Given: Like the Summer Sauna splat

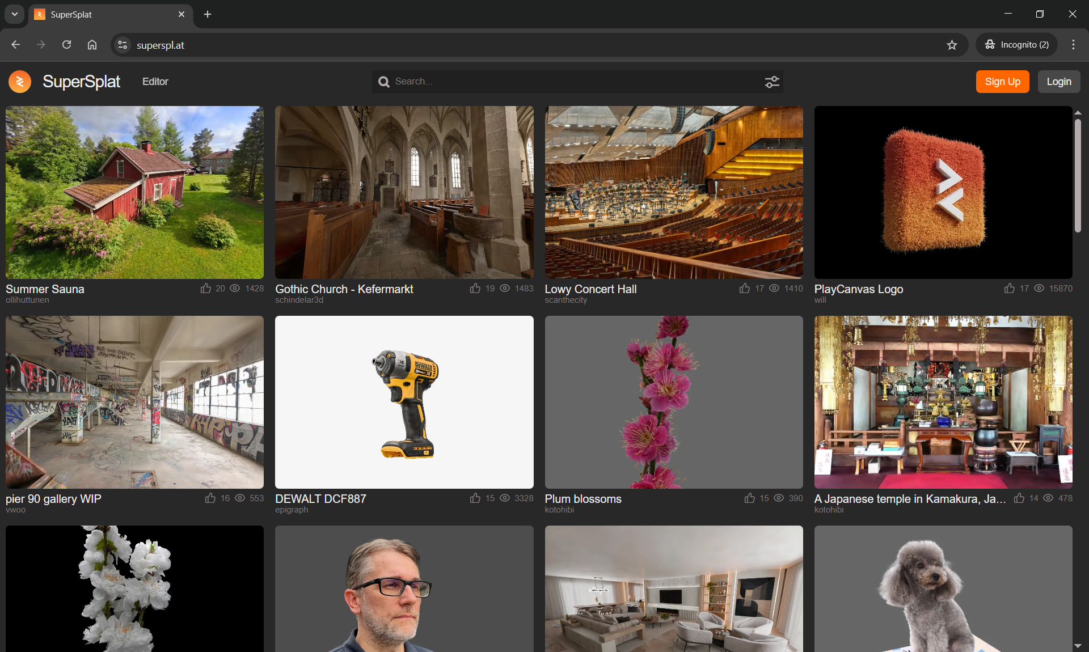Looking at the screenshot, I should tap(206, 289).
